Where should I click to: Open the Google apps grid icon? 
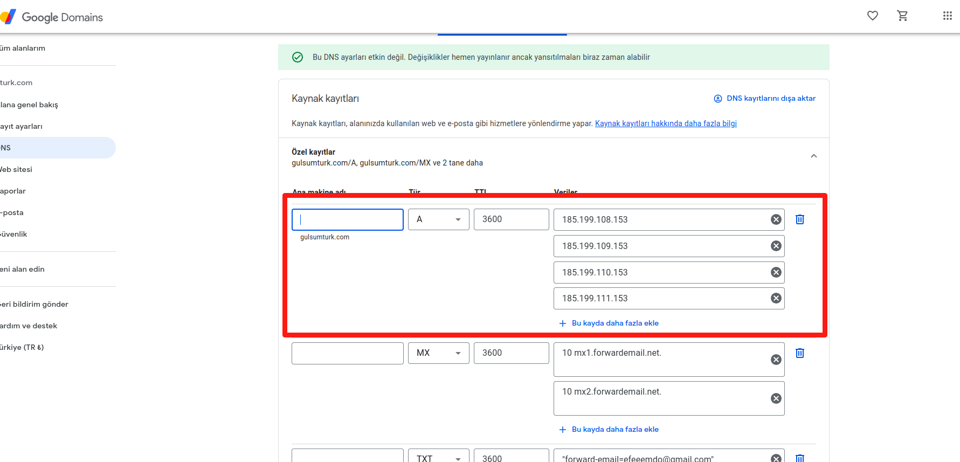[947, 16]
